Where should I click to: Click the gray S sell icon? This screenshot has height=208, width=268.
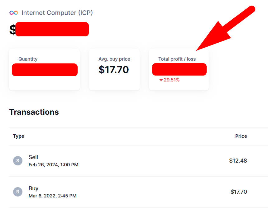coord(18,161)
